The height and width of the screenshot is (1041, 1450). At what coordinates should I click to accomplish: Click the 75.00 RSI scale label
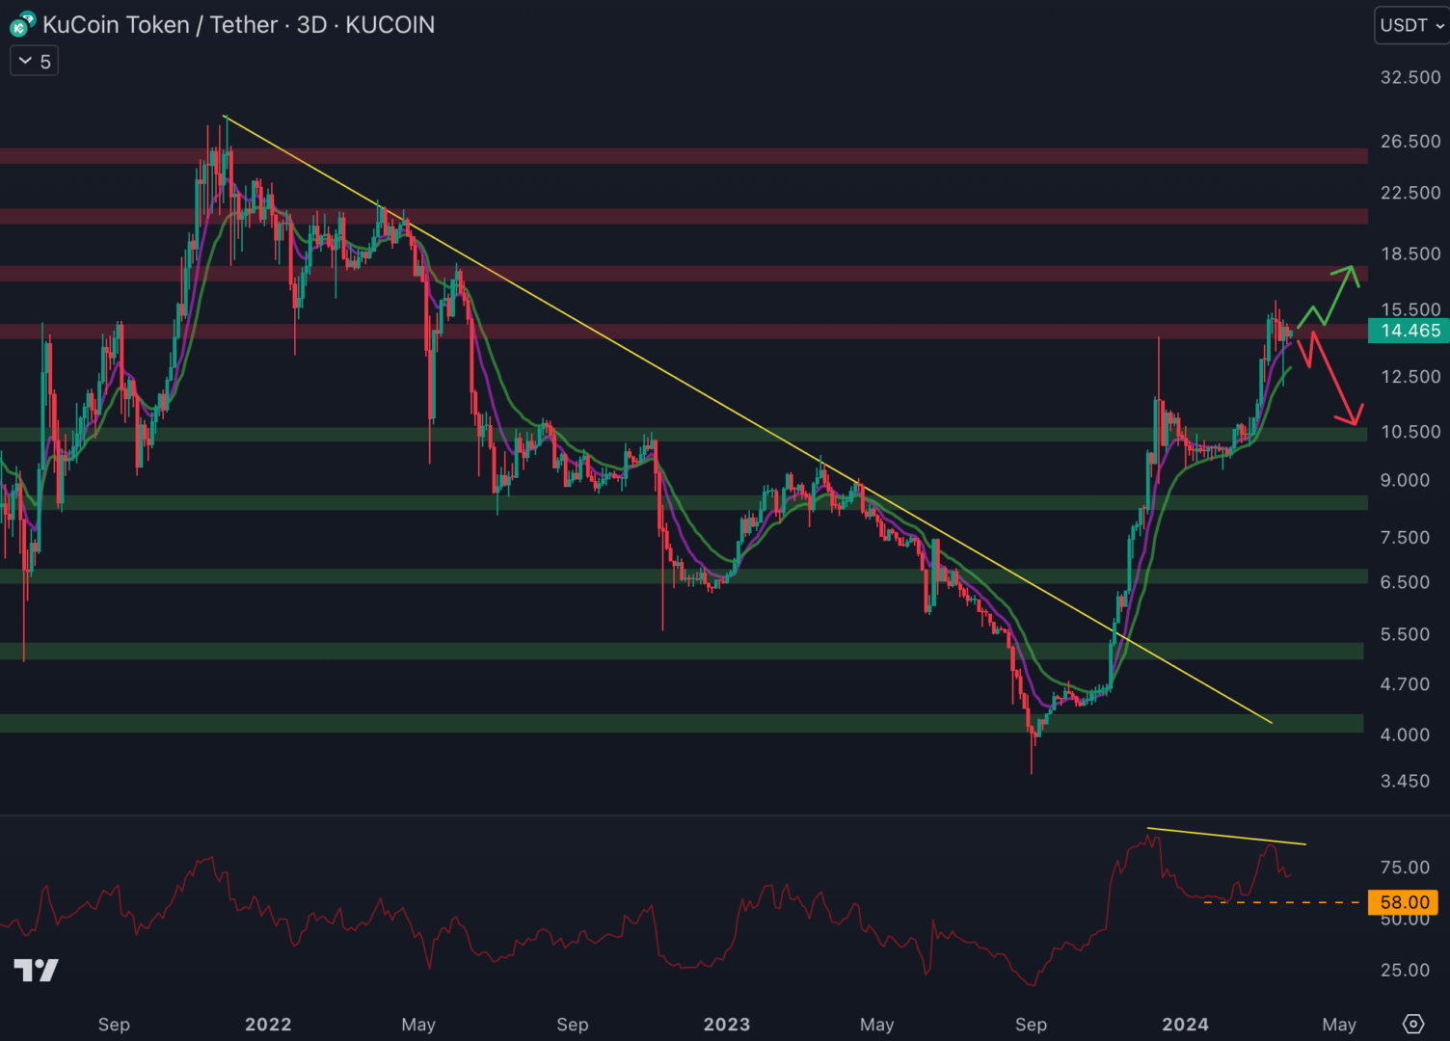pyautogui.click(x=1404, y=867)
